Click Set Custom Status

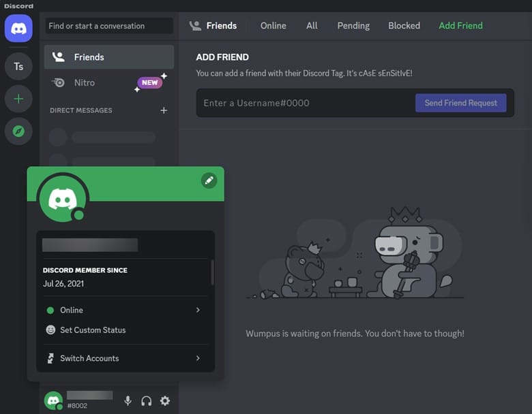(125, 330)
